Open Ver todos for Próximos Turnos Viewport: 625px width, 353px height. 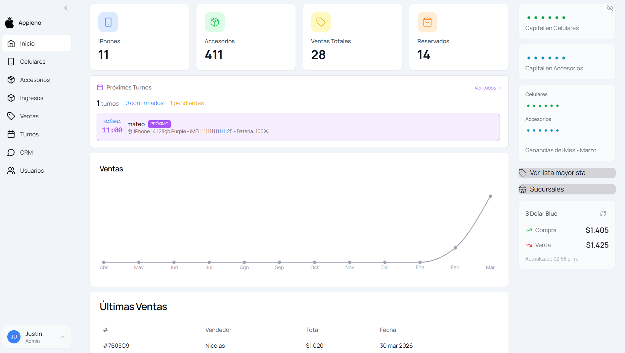[x=488, y=88]
